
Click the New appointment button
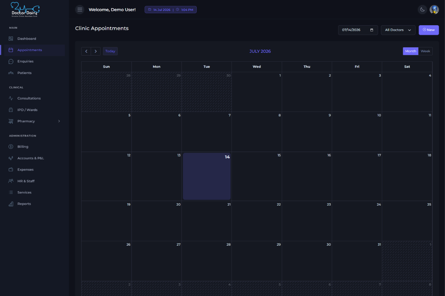[429, 30]
